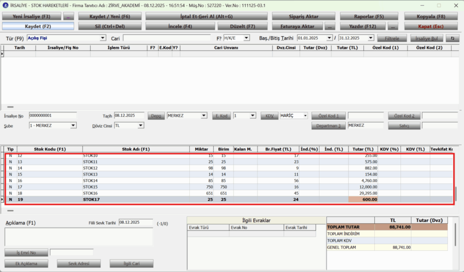Click the Özel Kod 1 button
Screen dimensions: 464x272
(329, 116)
